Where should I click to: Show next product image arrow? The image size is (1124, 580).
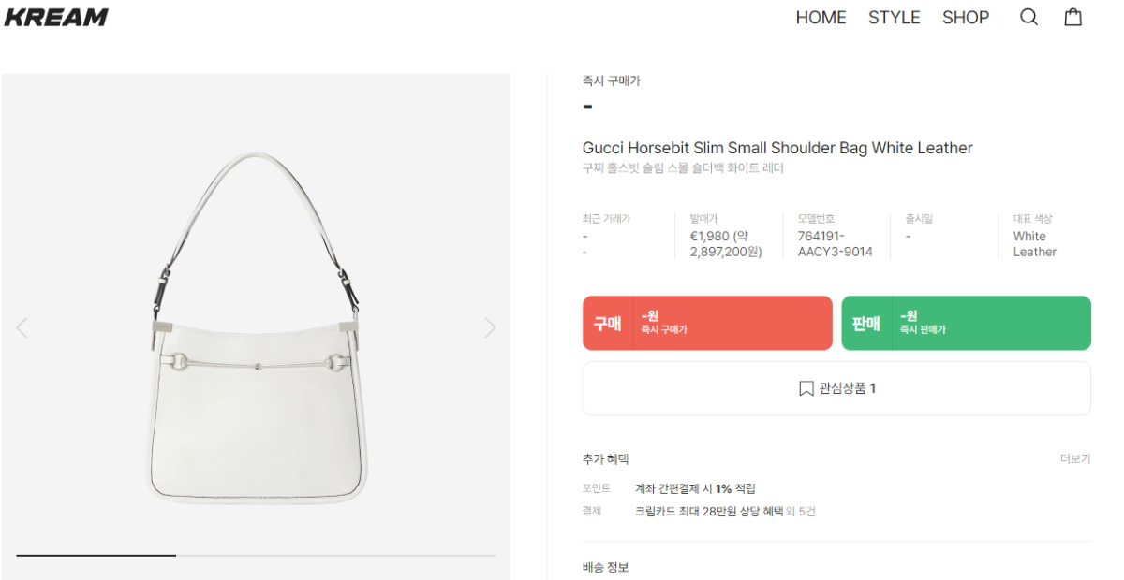490,327
